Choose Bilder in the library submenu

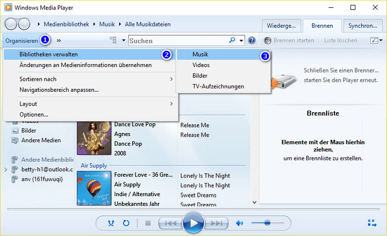tap(223, 76)
